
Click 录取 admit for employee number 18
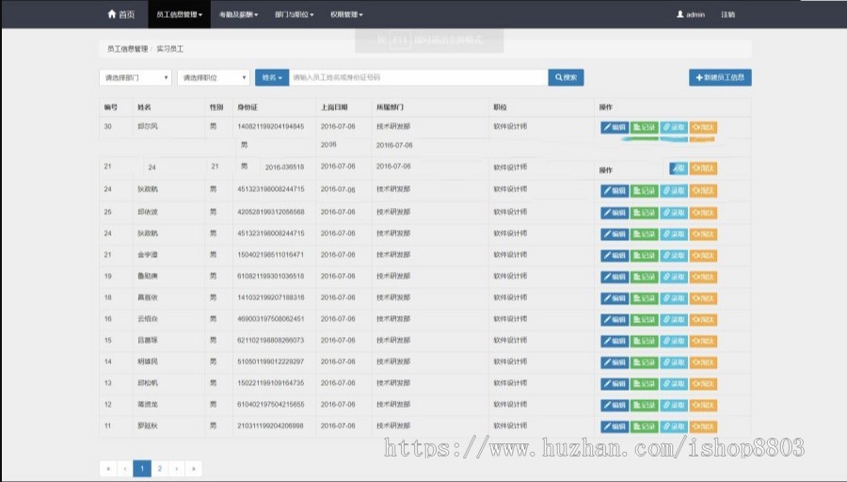[674, 298]
